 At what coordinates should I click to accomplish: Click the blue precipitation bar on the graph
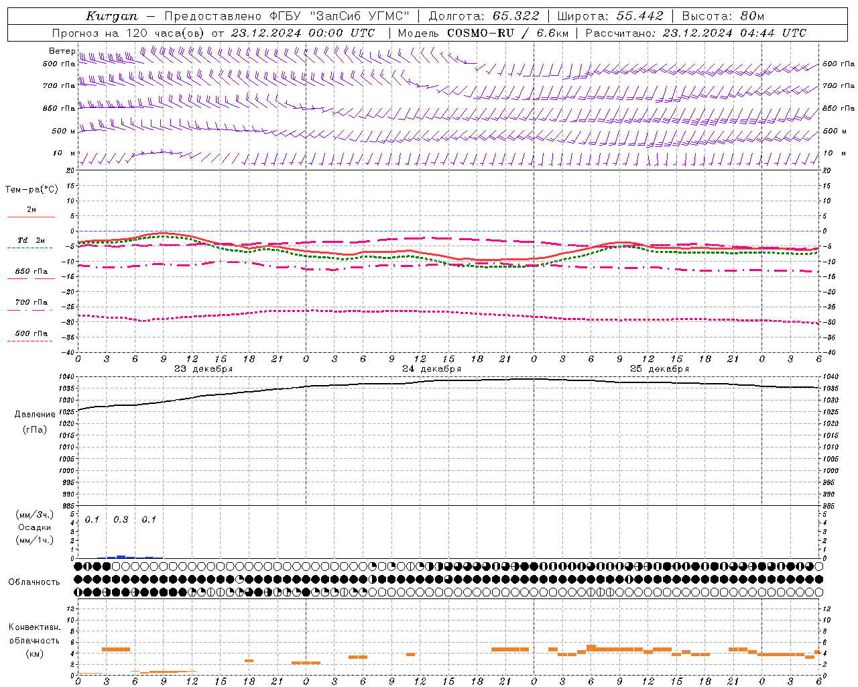coord(121,556)
